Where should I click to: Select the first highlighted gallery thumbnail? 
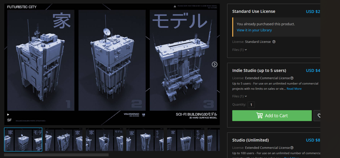pyautogui.click(x=23, y=140)
